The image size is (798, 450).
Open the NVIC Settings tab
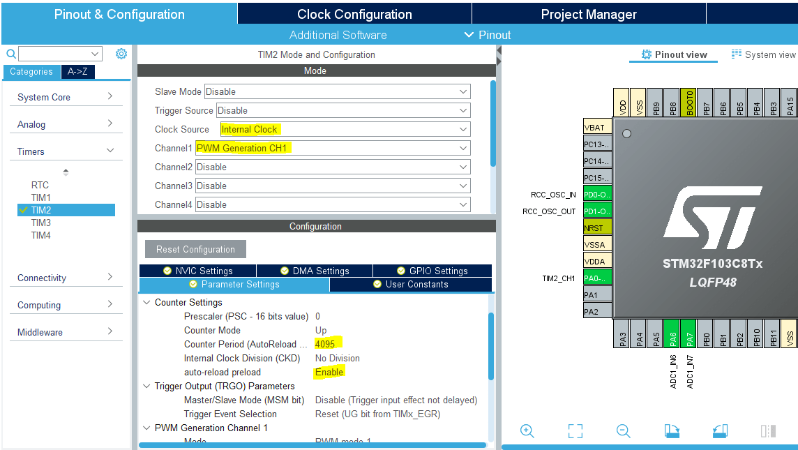pyautogui.click(x=197, y=271)
